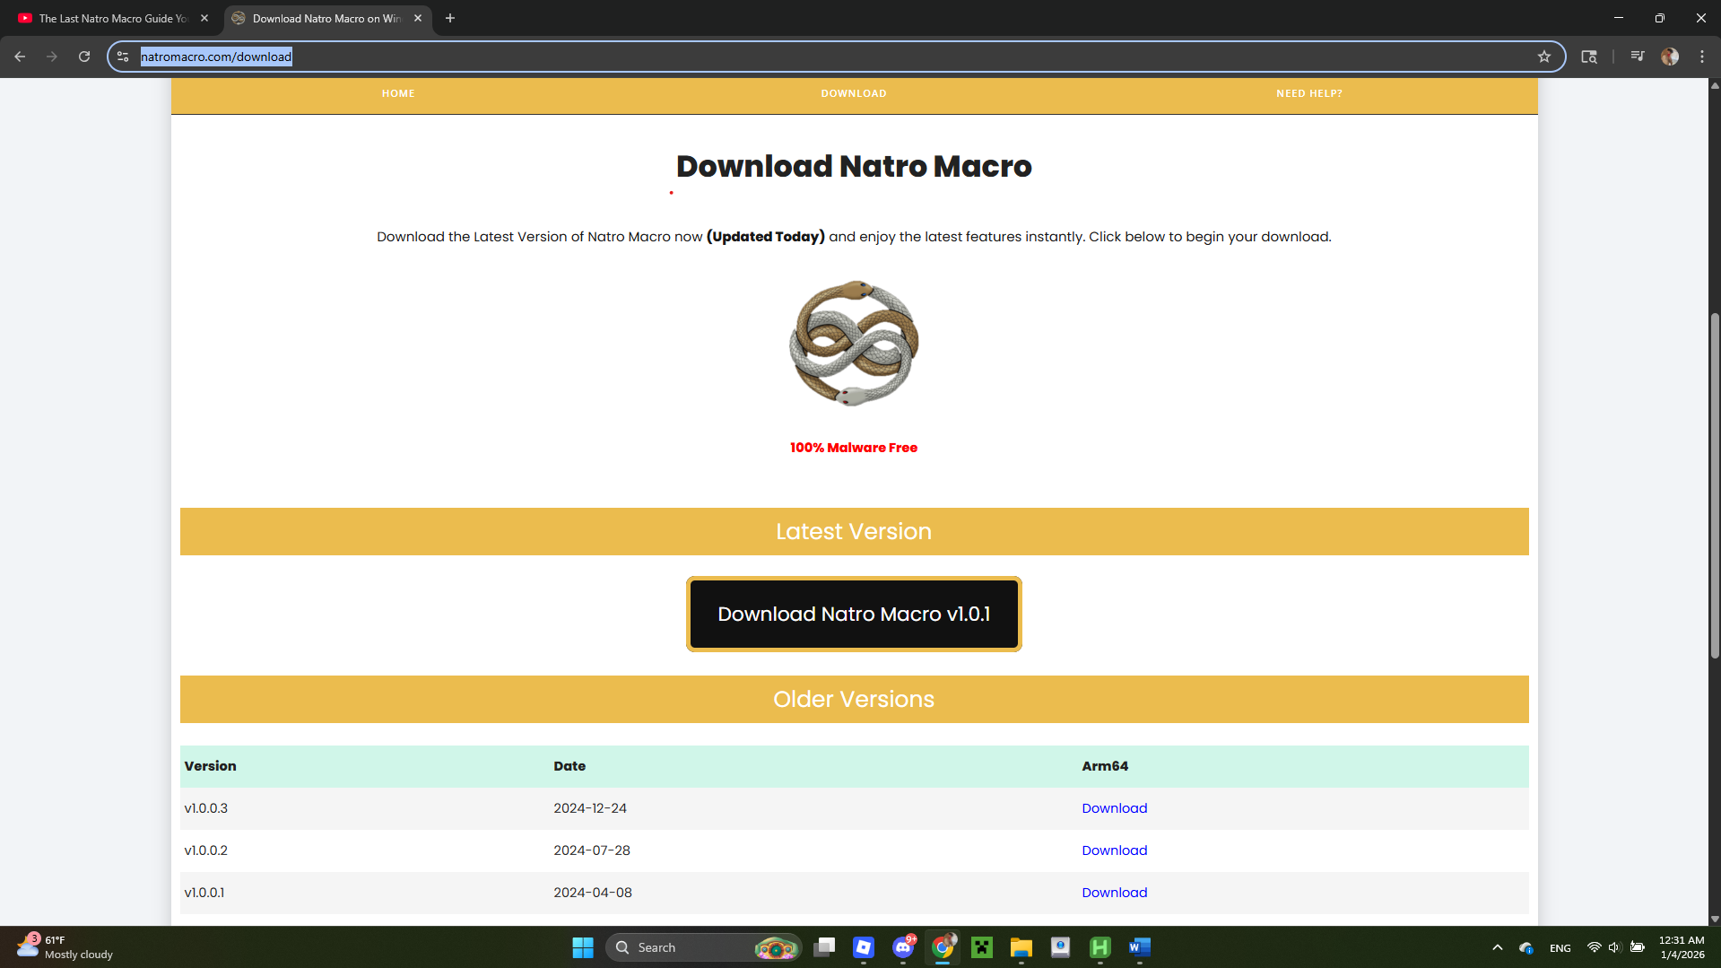
Task: Select the 2024-07-28 date cell
Action: pos(592,850)
